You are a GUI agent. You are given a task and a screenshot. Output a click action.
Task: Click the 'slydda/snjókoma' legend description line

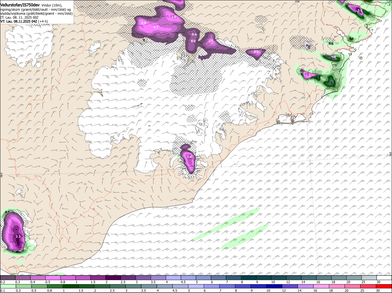(36, 14)
